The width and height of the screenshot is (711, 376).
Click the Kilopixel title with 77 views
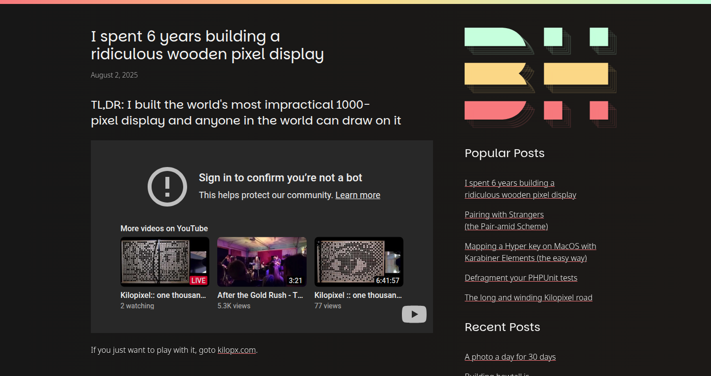click(358, 295)
